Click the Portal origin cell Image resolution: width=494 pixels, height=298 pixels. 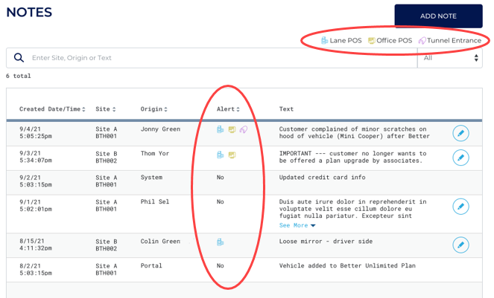click(x=151, y=265)
